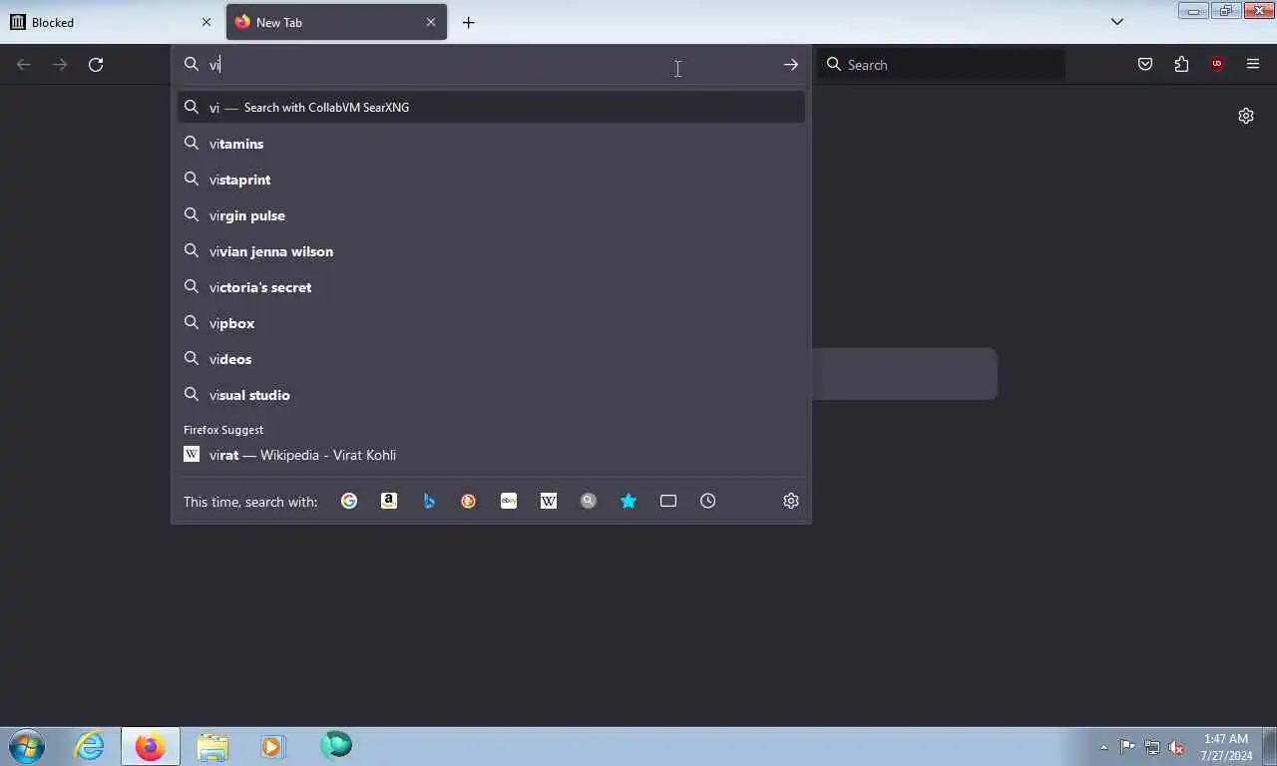Choose the vitamins suggestion
Screen dimensions: 1277x766
491,144
